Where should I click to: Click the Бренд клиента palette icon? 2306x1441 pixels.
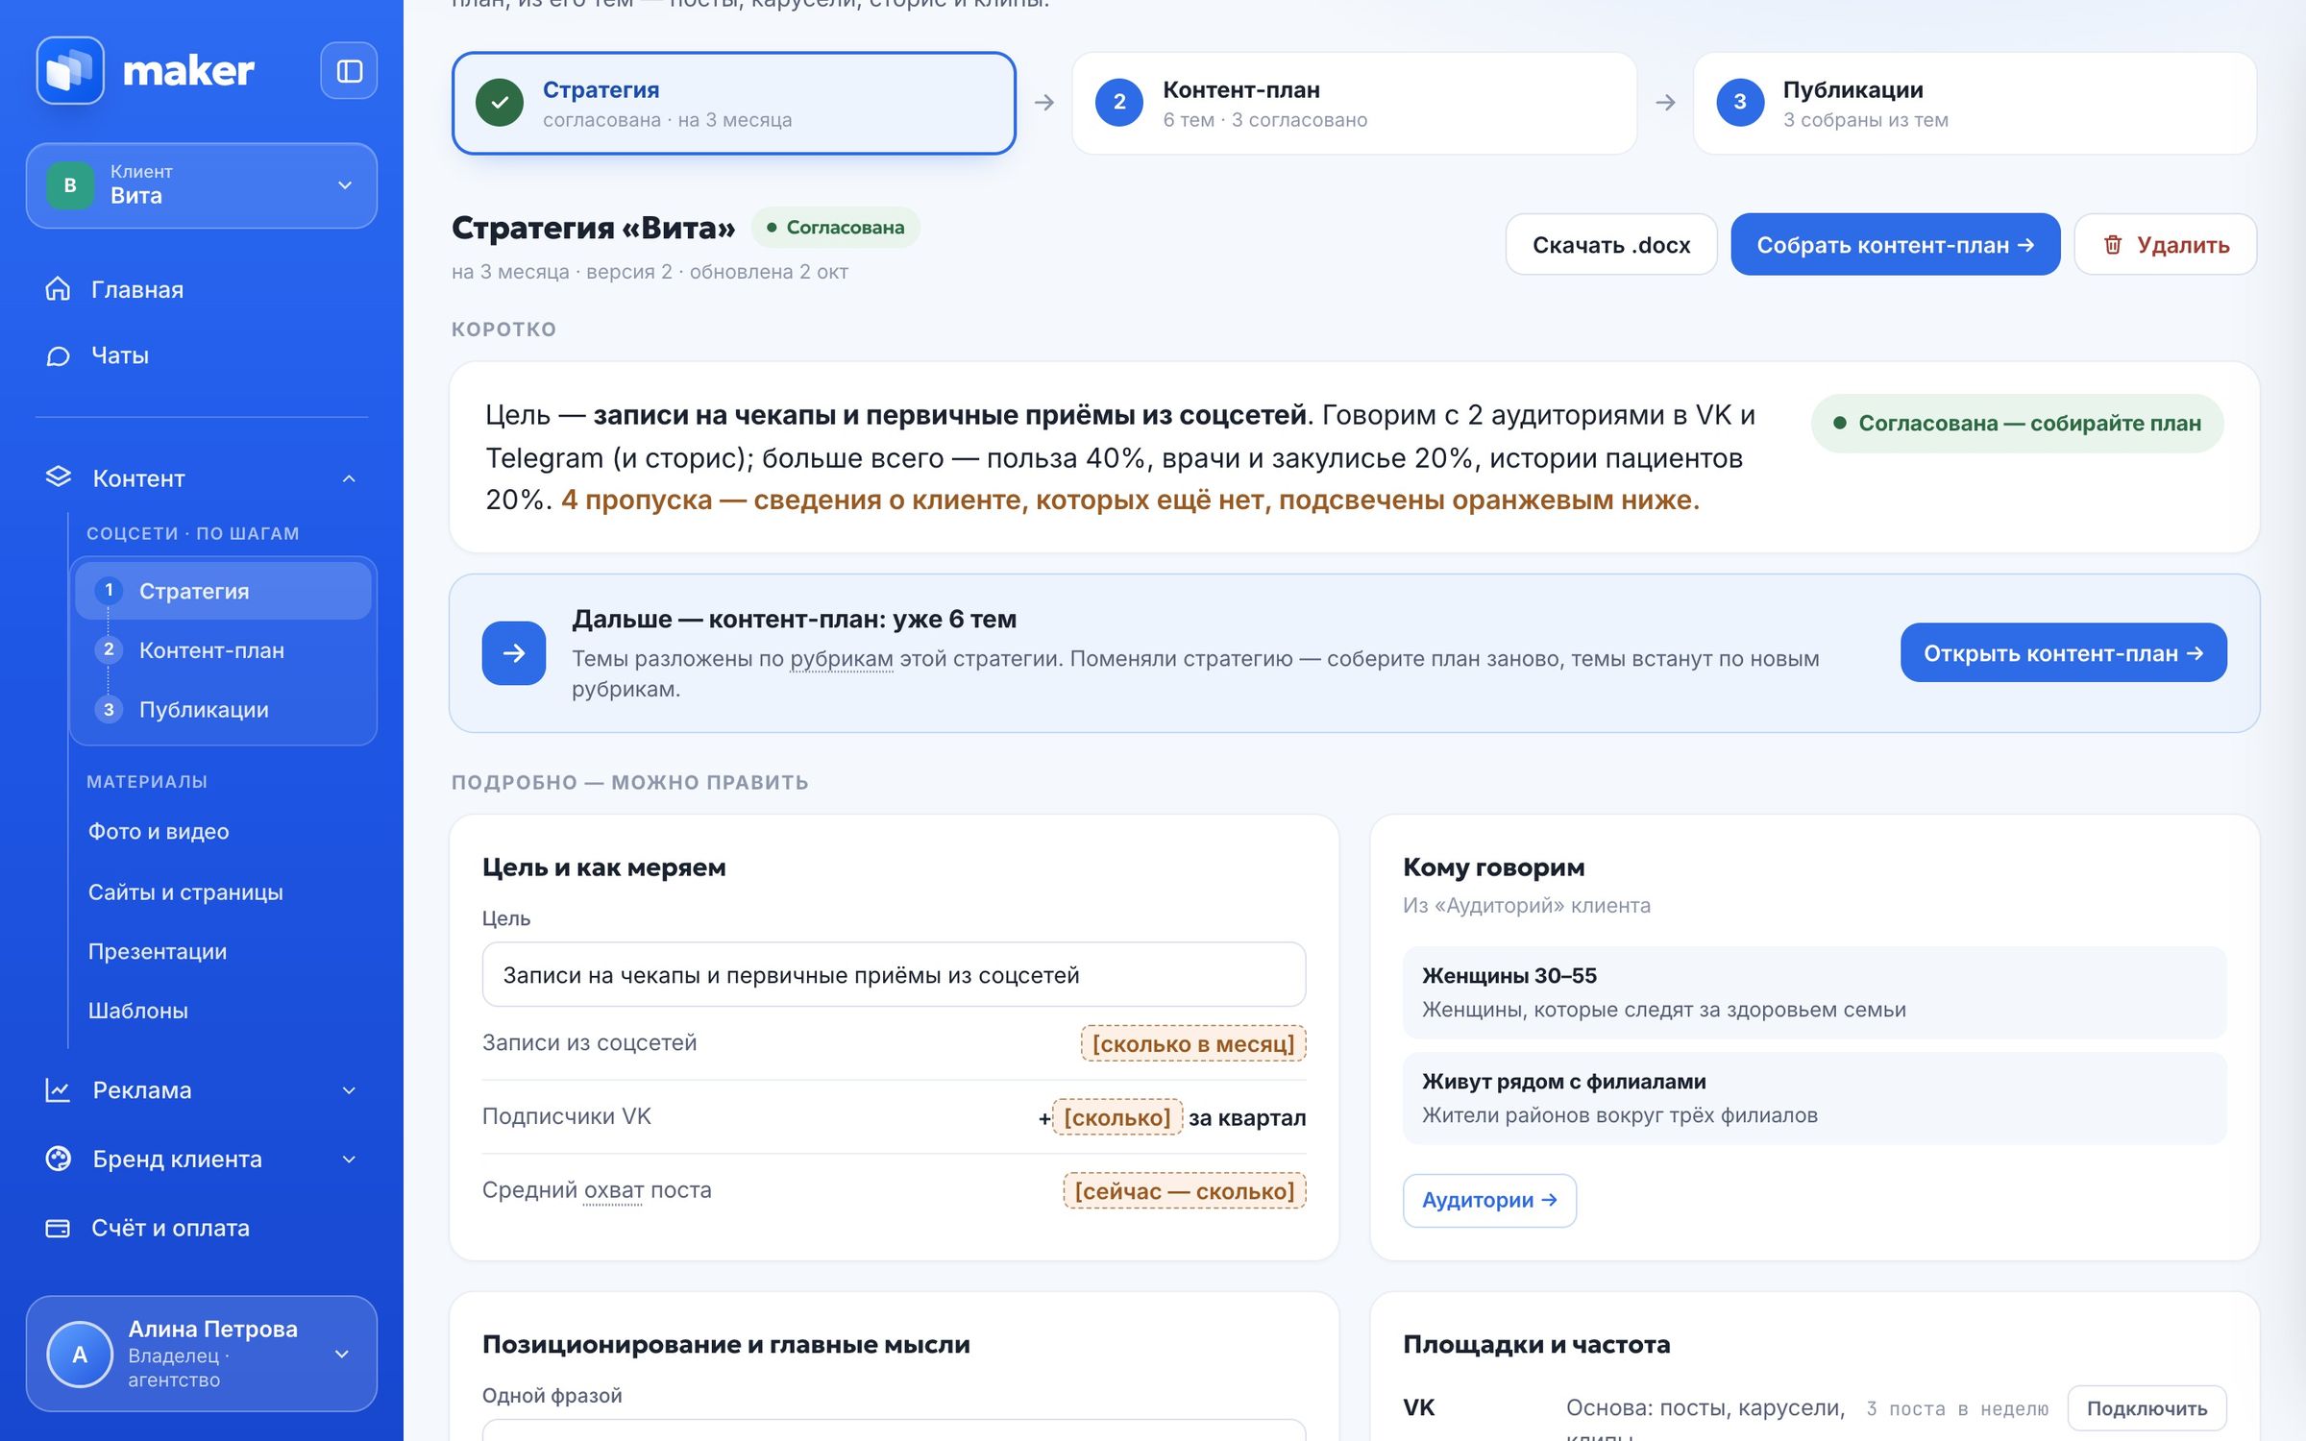click(58, 1159)
